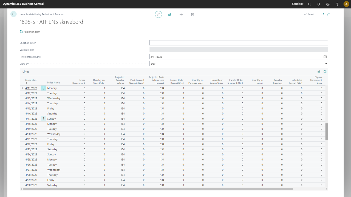Select the 4/28/2022 date cell

[x=31, y=175]
